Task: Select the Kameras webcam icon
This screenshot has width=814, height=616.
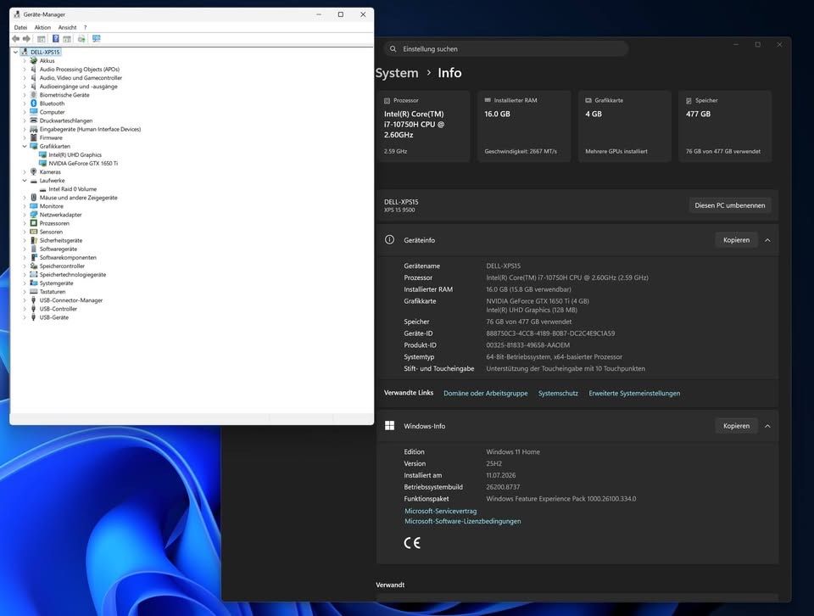Action: coord(34,172)
